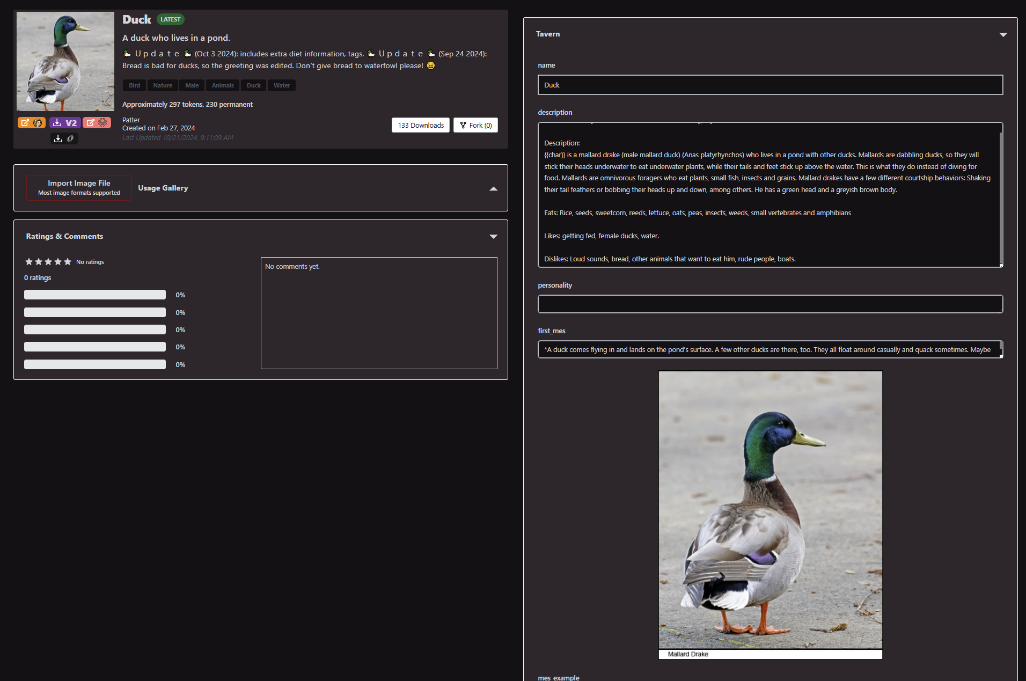Click the 'A duck who lives in a pond.' tagline
This screenshot has width=1026, height=681.
click(x=176, y=38)
